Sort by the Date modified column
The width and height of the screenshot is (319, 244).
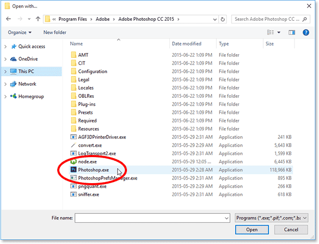(186, 44)
